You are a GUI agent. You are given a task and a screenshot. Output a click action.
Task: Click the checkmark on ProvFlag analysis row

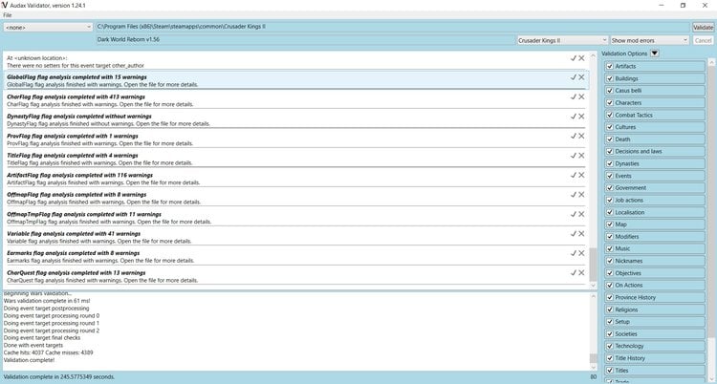(573, 136)
